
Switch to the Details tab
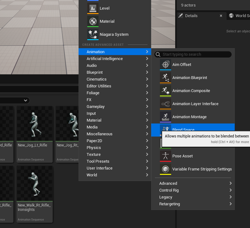pyautogui.click(x=202, y=16)
